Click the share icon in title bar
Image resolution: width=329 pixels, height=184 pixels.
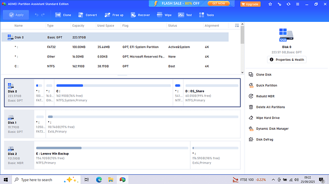279,4
